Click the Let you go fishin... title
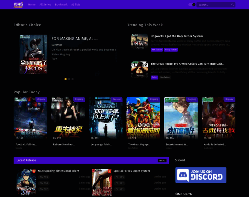The height and width of the screenshot is (197, 249). (102, 144)
